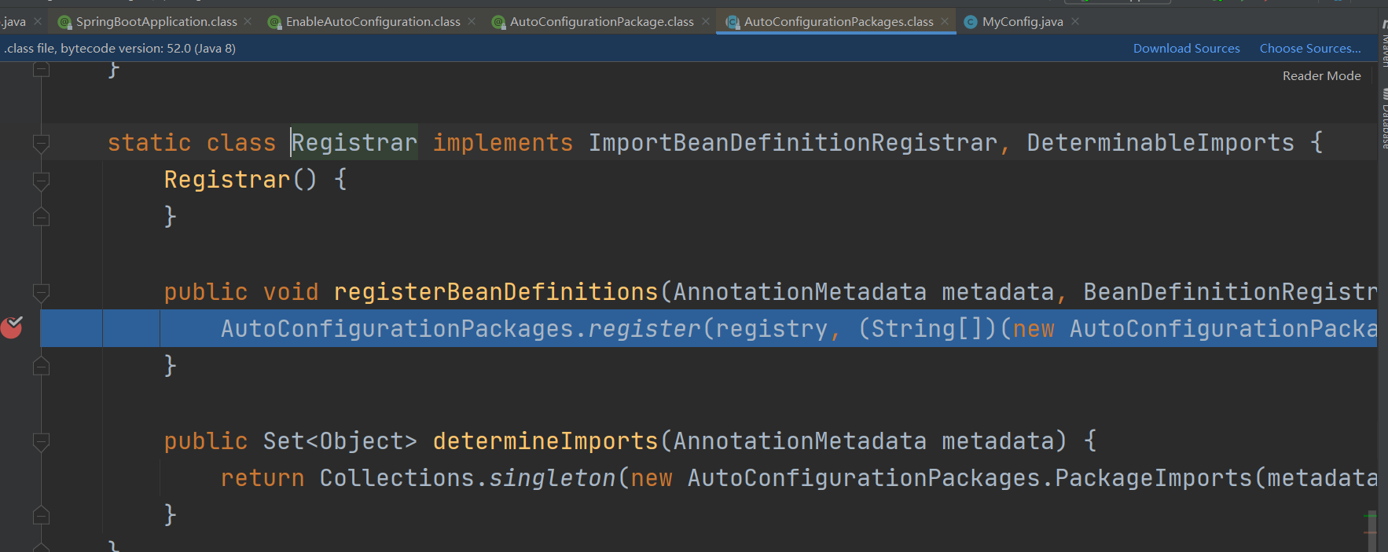Click the AutoConfigurationPackages.class file icon

tap(733, 22)
